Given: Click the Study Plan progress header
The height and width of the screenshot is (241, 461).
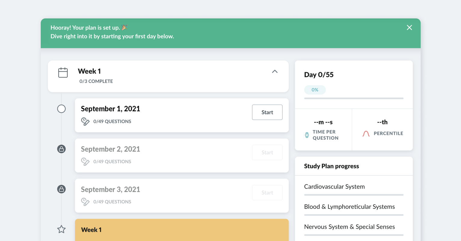Looking at the screenshot, I should tap(331, 166).
